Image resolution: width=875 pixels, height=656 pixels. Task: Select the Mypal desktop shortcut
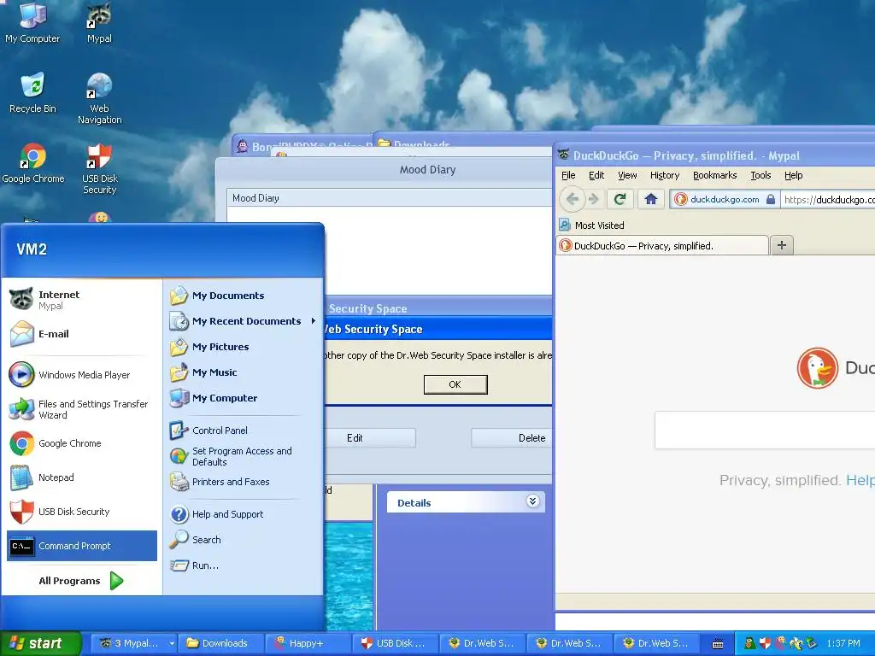point(99,22)
